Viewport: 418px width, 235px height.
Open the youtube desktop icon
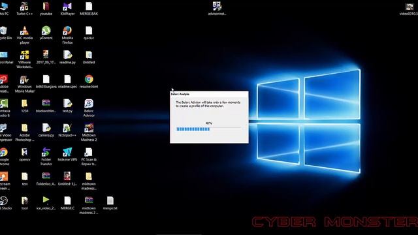pos(46,7)
